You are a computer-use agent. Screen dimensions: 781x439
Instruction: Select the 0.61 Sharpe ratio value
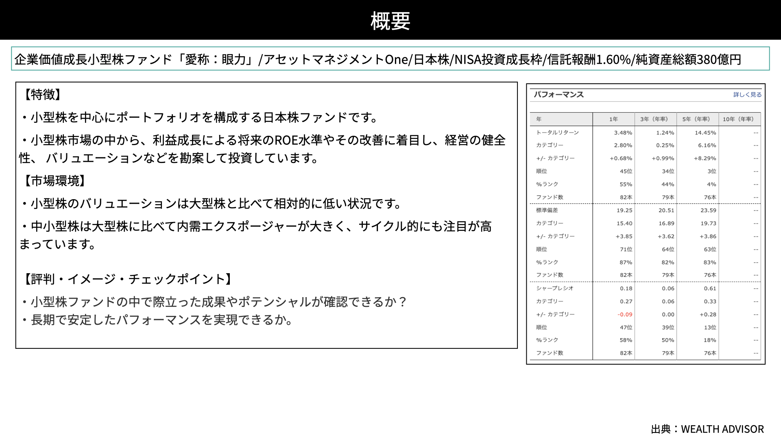(x=710, y=288)
